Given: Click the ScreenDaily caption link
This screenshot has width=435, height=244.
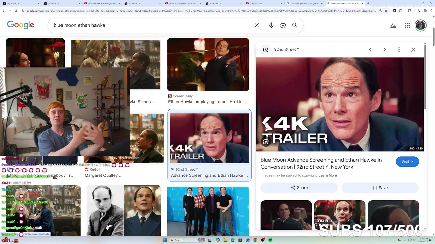Looking at the screenshot, I should [208, 102].
